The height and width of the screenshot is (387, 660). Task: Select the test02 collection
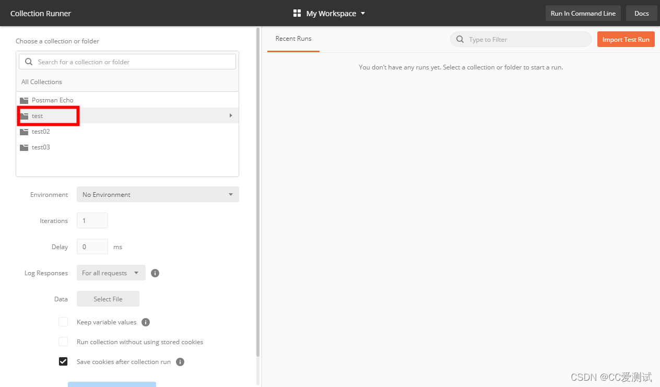pos(127,131)
